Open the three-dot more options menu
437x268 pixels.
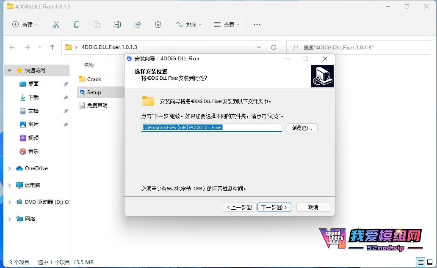(x=257, y=25)
